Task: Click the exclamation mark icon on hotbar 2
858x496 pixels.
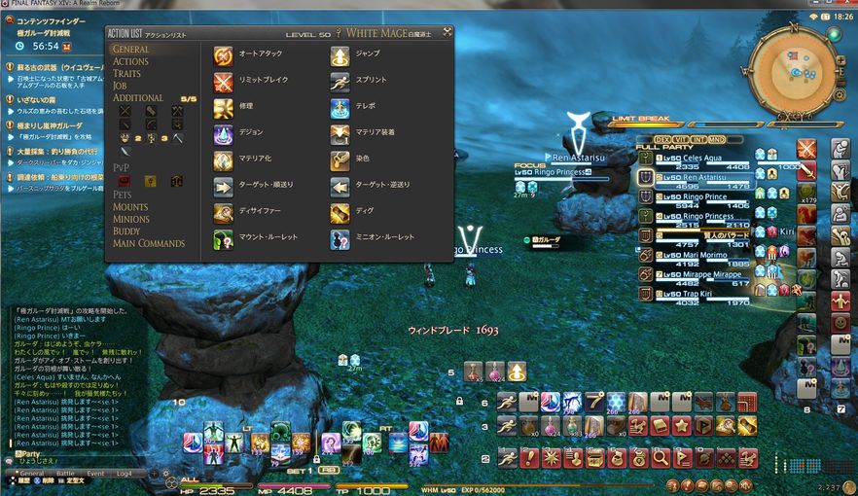Action: (529, 458)
